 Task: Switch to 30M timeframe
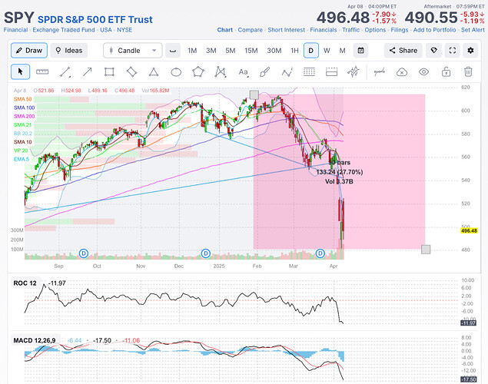[x=274, y=51]
